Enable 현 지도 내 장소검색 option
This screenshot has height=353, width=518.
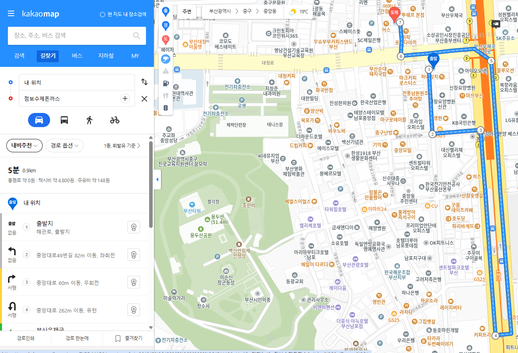point(123,15)
